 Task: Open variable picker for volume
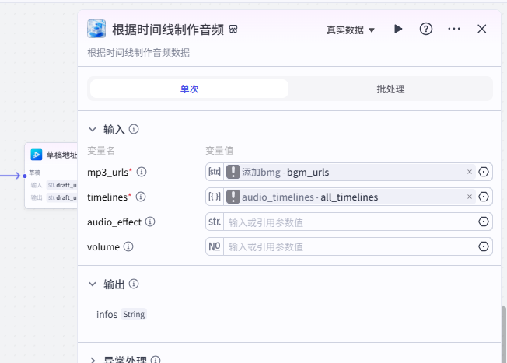tap(484, 246)
